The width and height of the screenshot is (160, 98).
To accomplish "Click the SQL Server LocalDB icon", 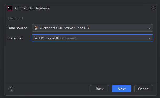I will pos(36,28).
